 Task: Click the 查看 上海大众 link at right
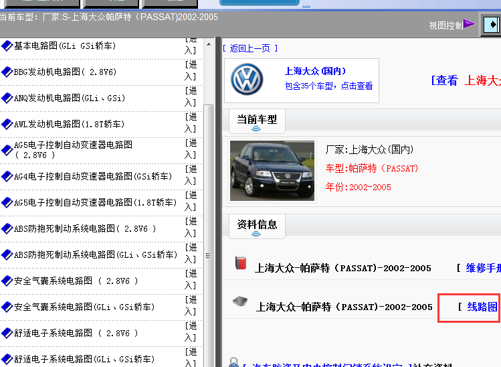click(466, 80)
